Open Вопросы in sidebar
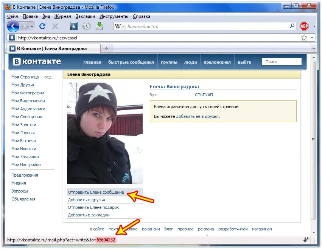The height and width of the screenshot is (249, 322). (20, 191)
